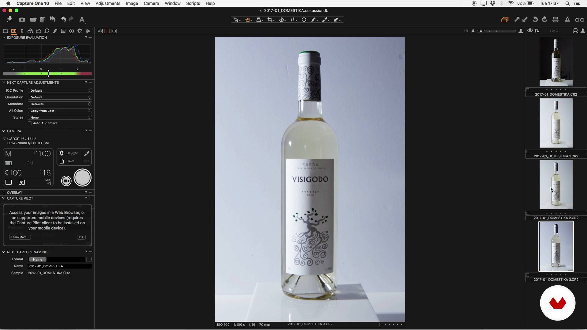
Task: Expand the Overlay panel
Action: coord(4,193)
